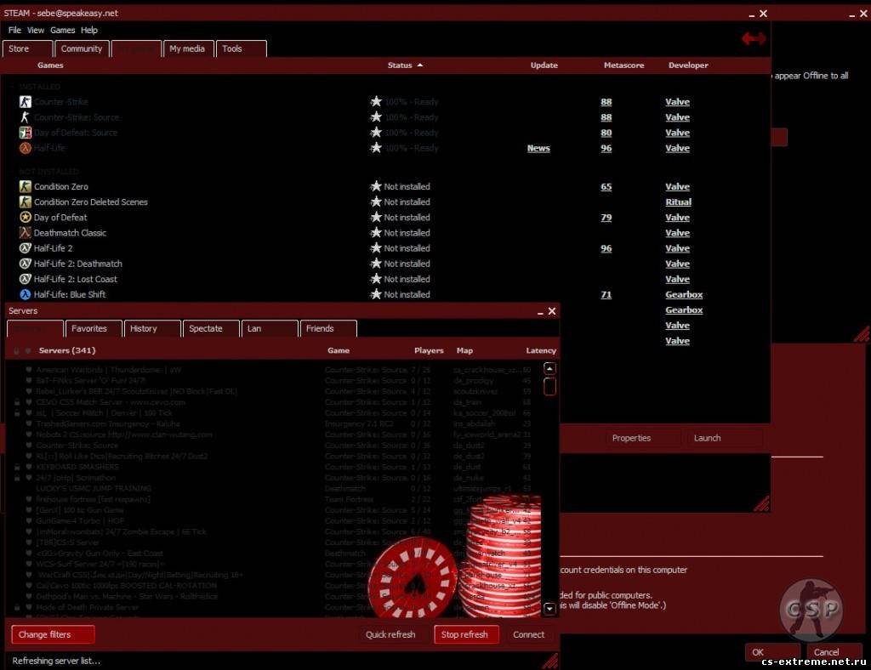Image resolution: width=871 pixels, height=670 pixels.
Task: Switch to the My media tab
Action: point(188,48)
